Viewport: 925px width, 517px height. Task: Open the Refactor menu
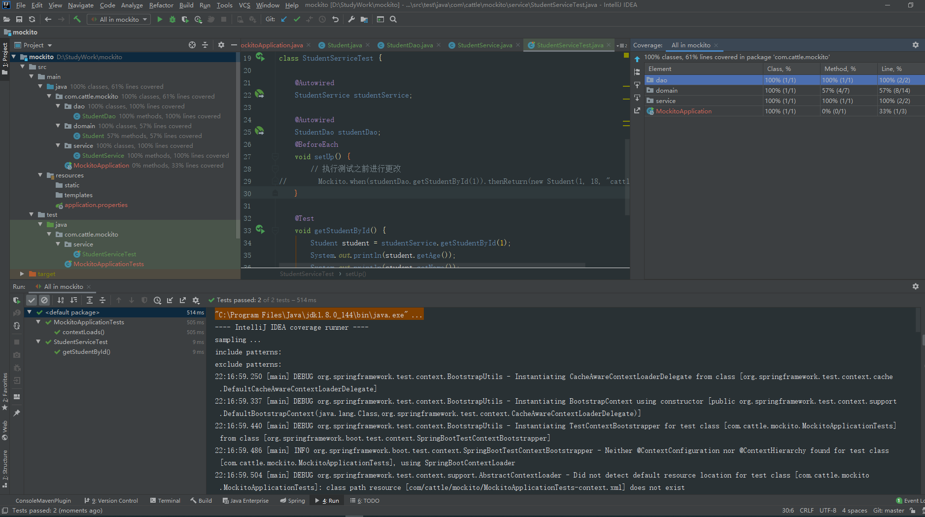[x=161, y=5]
